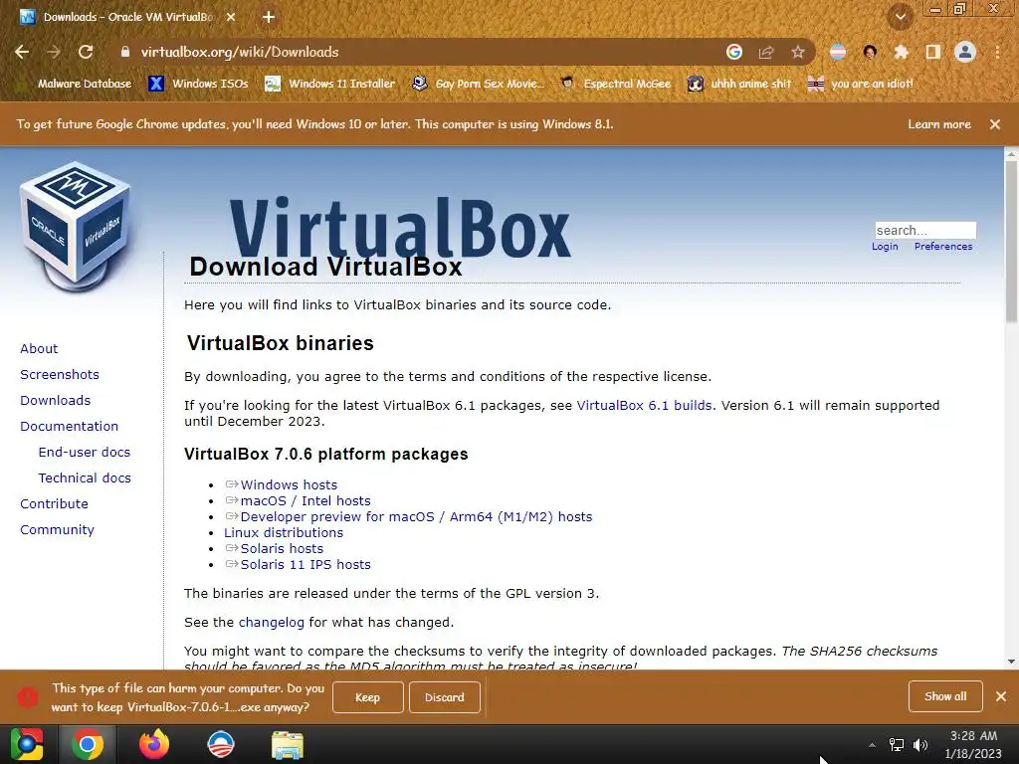
Task: Launch Firefox from the taskbar
Action: (x=154, y=744)
